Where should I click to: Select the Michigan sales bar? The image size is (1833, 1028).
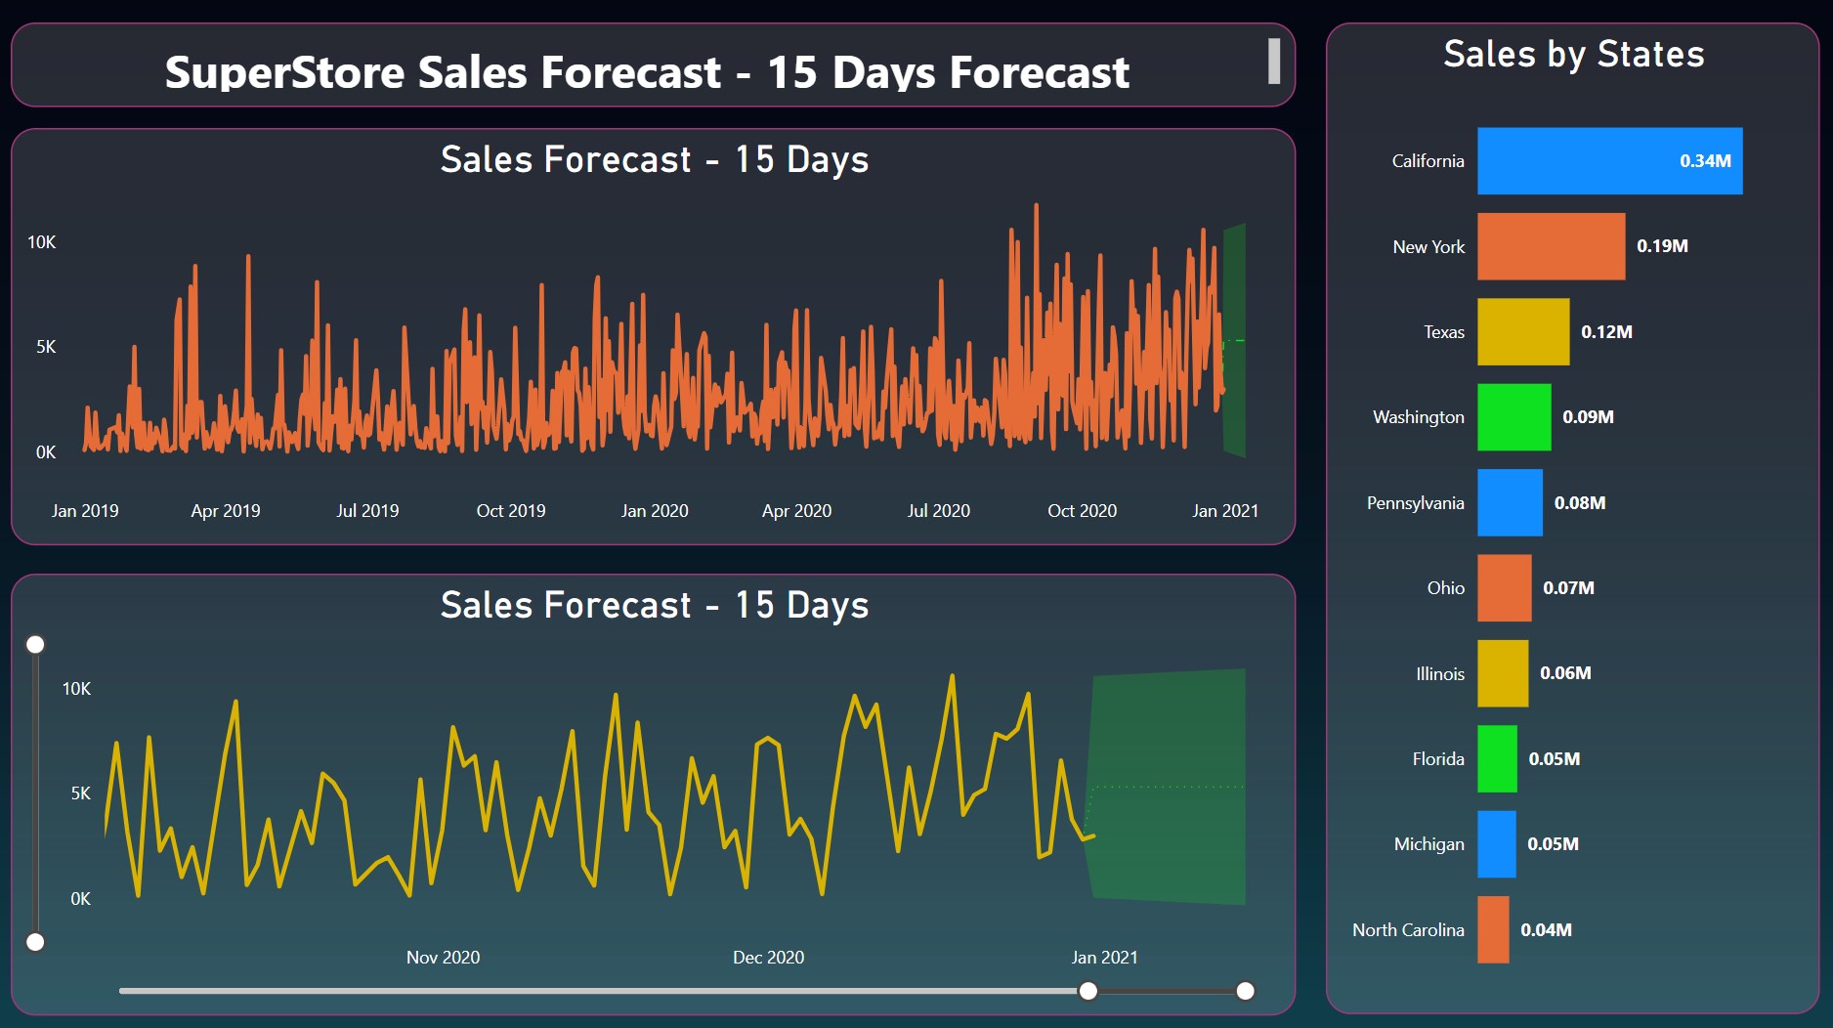pos(1496,844)
